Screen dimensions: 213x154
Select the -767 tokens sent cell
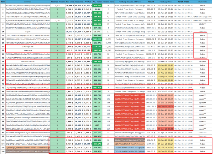[108, 58]
